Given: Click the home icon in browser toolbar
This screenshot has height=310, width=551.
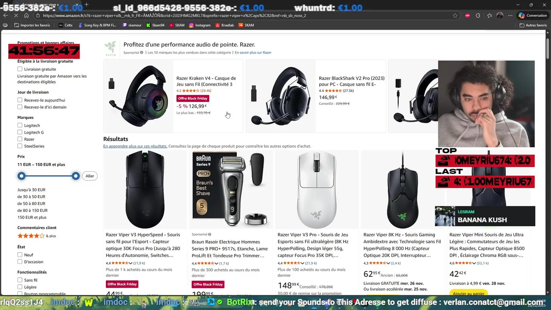Looking at the screenshot, I should [26, 15].
